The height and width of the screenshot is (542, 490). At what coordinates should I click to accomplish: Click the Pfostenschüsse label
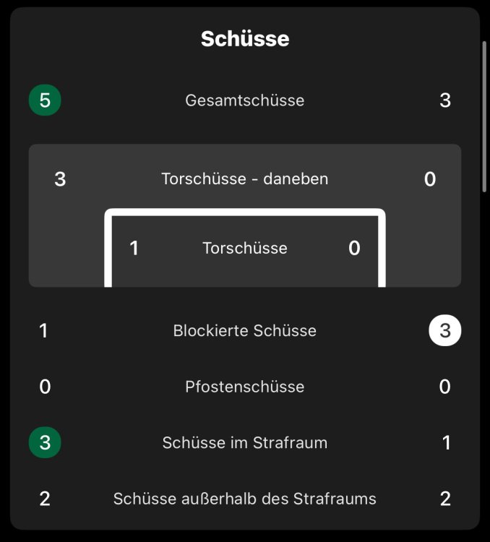245,387
